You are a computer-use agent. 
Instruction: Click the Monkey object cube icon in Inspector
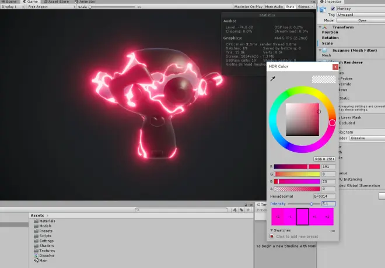[323, 9]
